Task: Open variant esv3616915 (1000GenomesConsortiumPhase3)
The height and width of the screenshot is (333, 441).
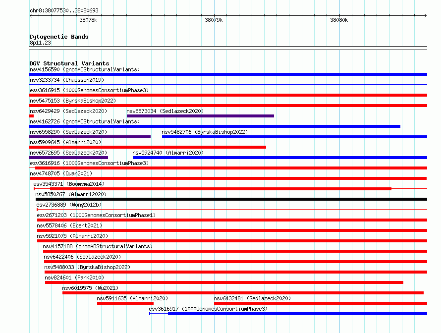Action: (x=89, y=90)
